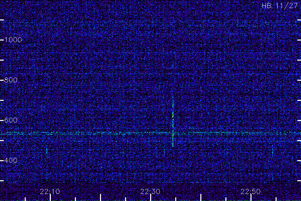Click the HB 11/27 date label
Screen dimensions: 301x201
[x=280, y=6]
